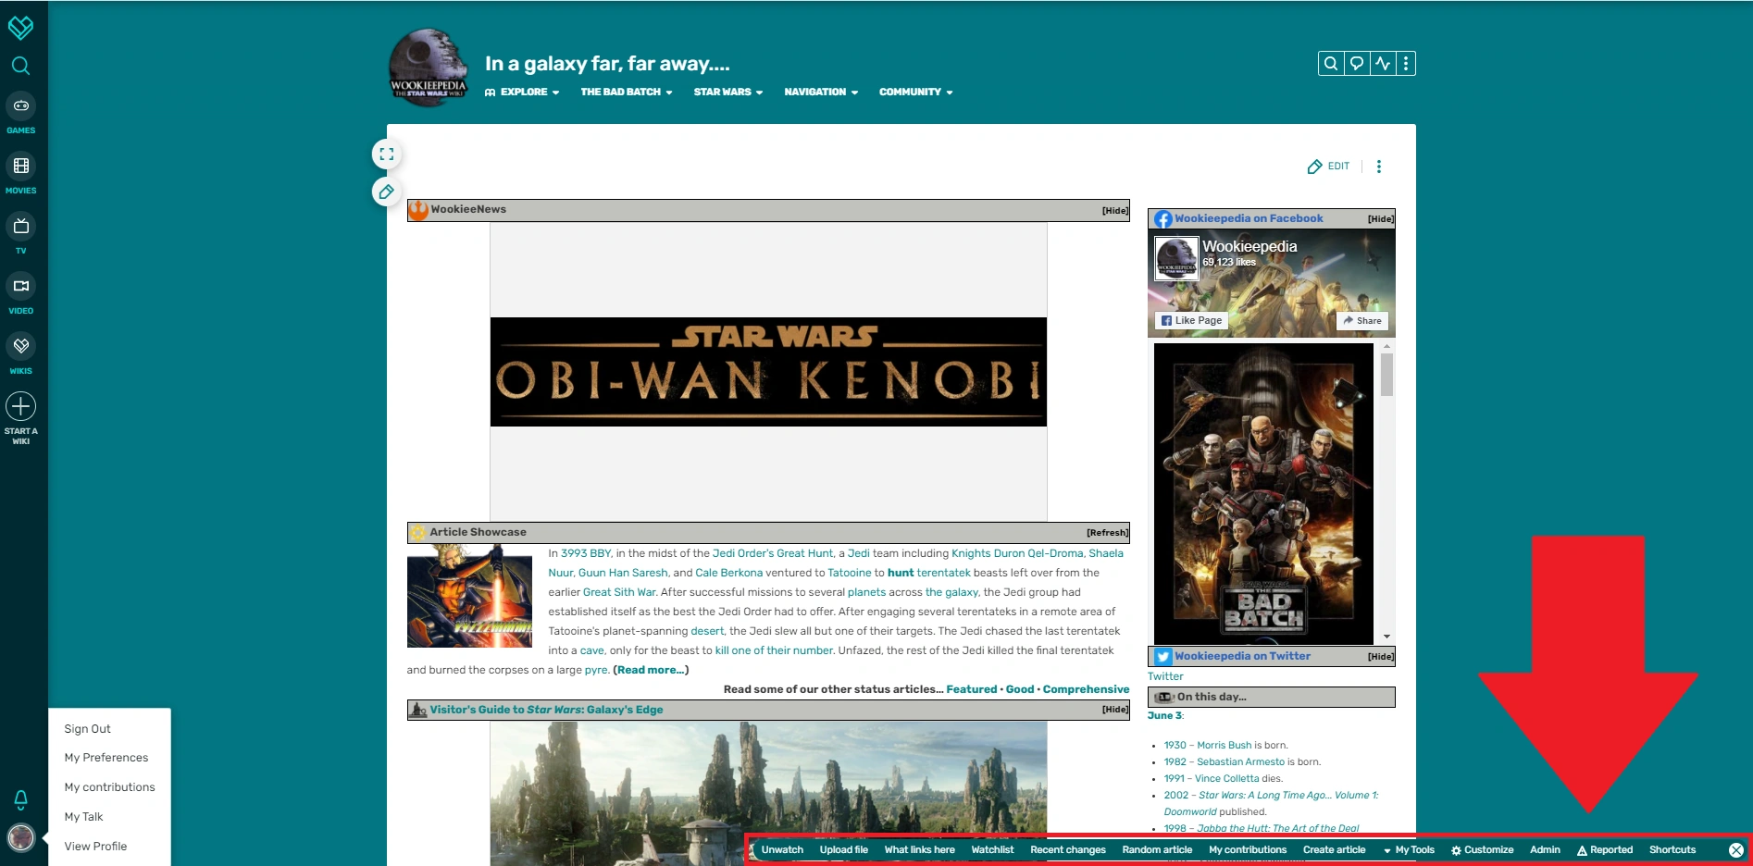
Task: Click the Twitter bird icon
Action: 1163,657
